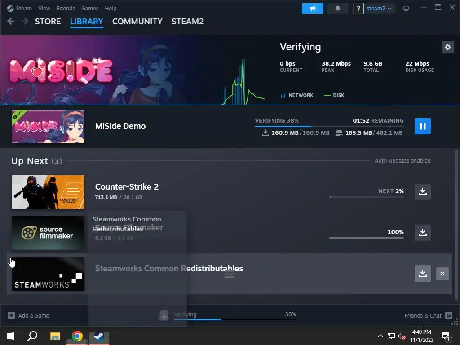Click the MiSide Demo thumbnail

tap(49, 126)
